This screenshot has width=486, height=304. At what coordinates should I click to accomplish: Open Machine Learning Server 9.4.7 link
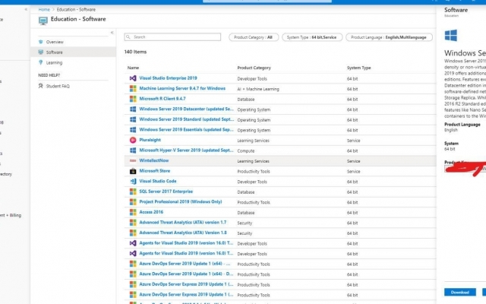(182, 88)
